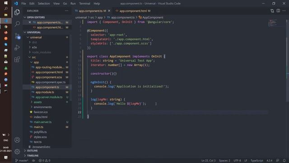
Task: Open the Extensions view
Action: click(17, 59)
